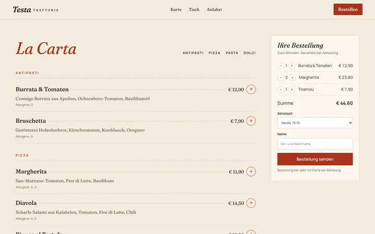Jump to the PIZZA category tab
Image resolution: width=375 pixels, height=234 pixels.
(x=215, y=53)
